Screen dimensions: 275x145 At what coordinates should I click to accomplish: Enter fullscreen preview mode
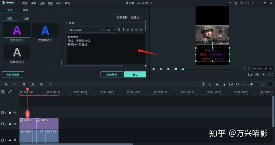point(271,75)
